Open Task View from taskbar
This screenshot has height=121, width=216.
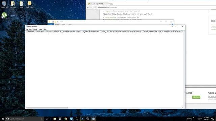[47, 119]
